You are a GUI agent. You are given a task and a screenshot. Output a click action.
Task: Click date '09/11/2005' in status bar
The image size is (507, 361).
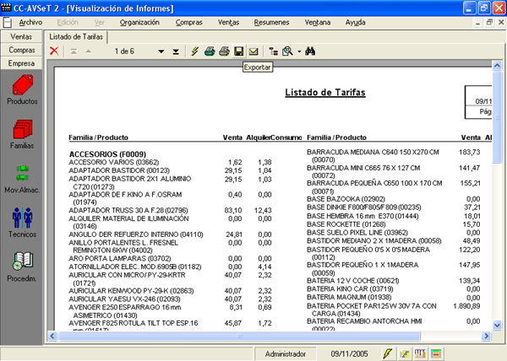click(349, 354)
